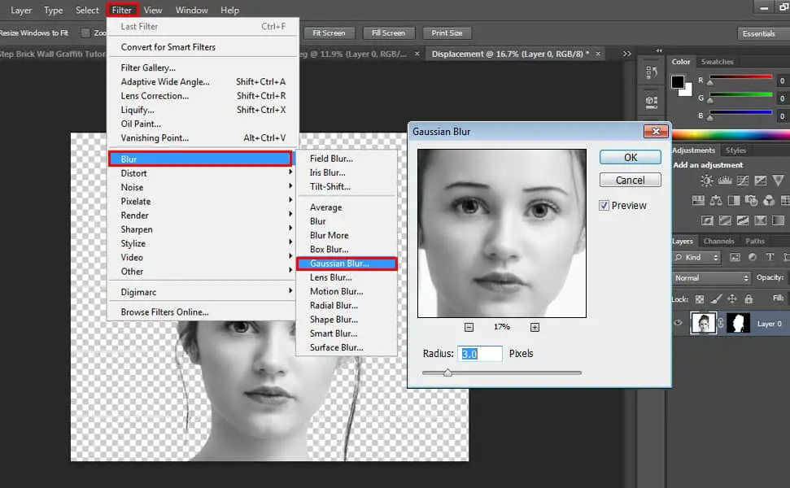Expand the Sharpen submenu
Image resolution: width=790 pixels, height=488 pixels.
200,229
